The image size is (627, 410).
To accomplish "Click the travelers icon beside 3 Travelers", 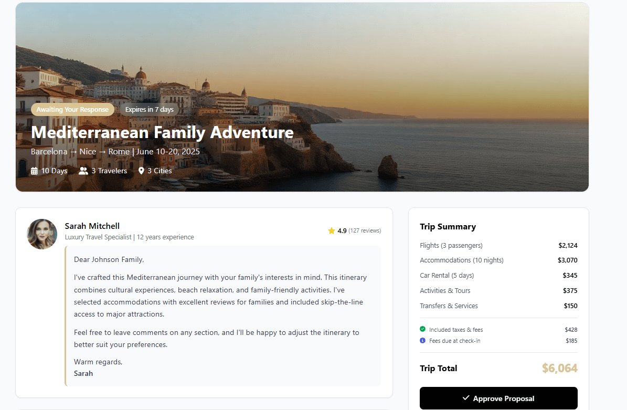I will [x=83, y=171].
